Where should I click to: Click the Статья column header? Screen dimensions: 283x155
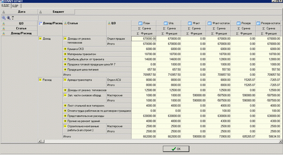pyautogui.click(x=84, y=23)
